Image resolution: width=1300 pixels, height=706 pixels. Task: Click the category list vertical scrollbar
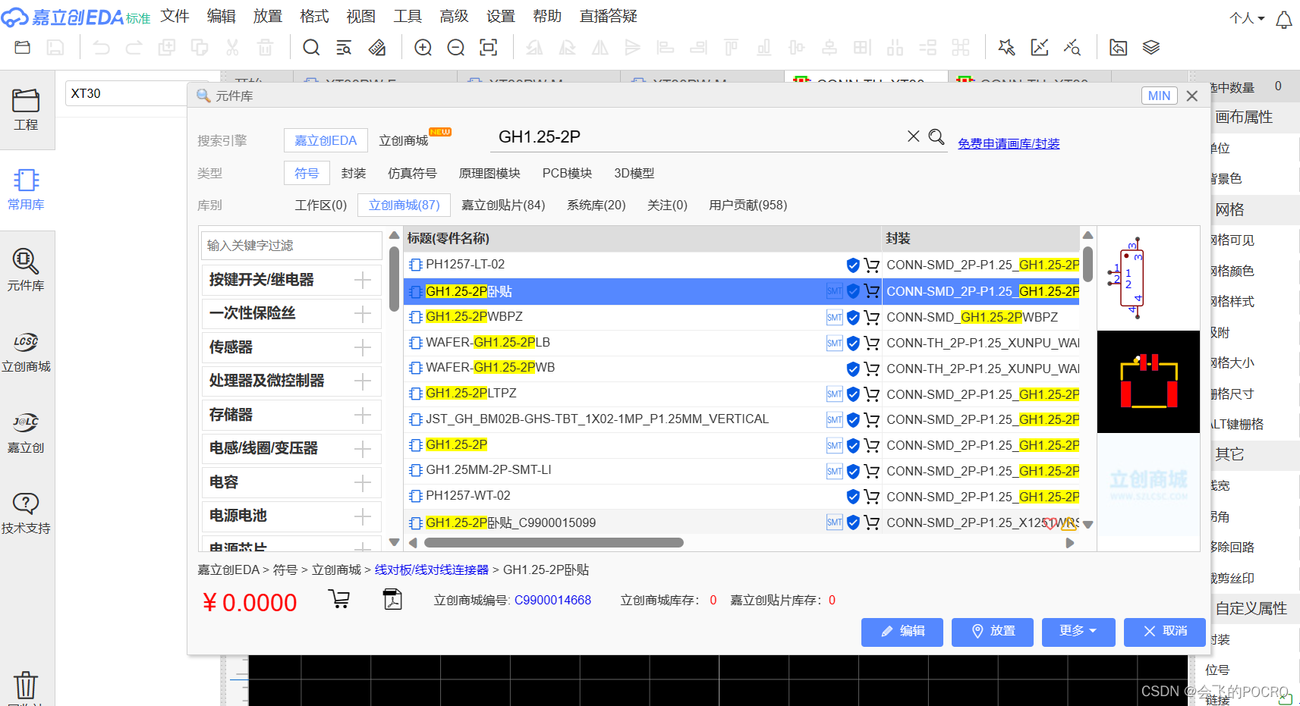[394, 279]
